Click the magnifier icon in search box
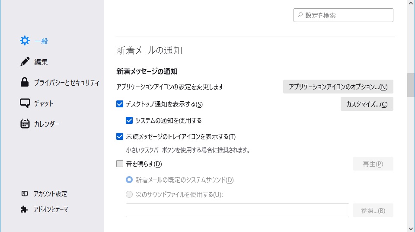The width and height of the screenshot is (415, 232). 300,15
